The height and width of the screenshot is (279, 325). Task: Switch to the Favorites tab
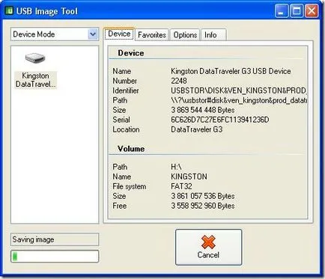(x=152, y=34)
